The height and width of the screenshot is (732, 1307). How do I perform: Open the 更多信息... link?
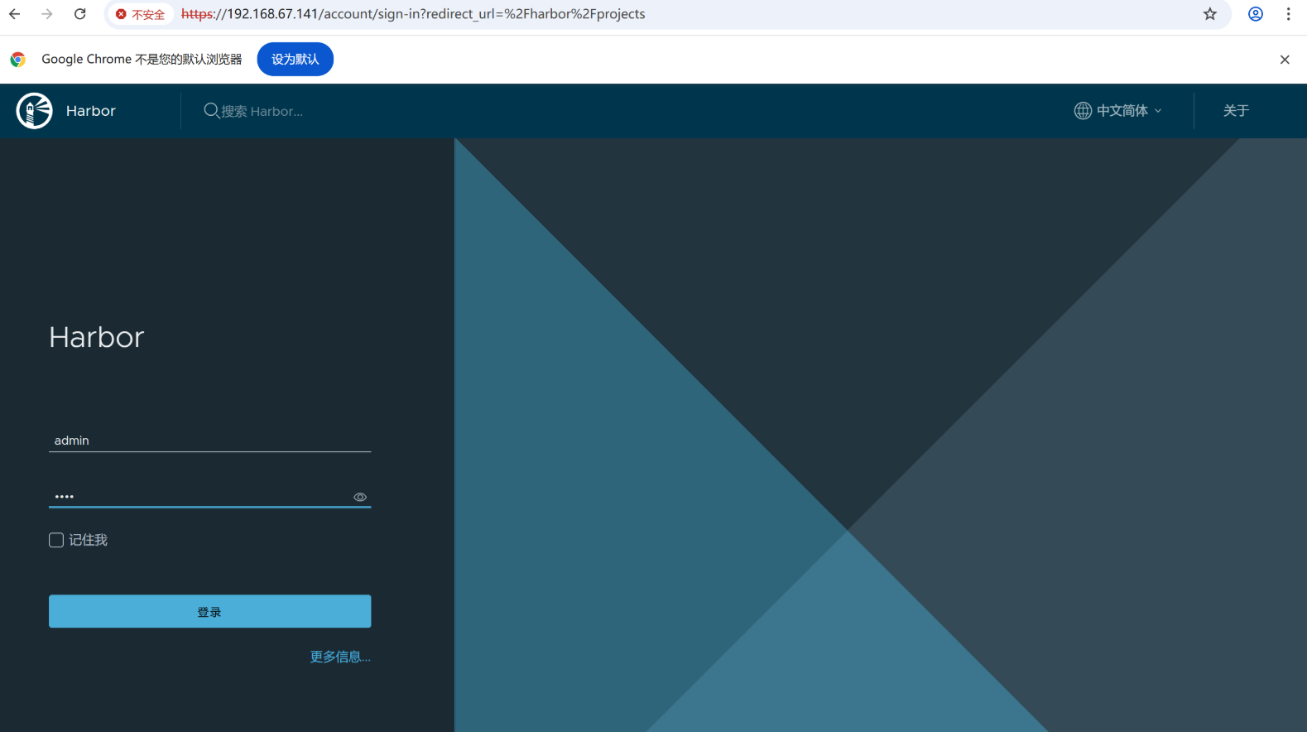[x=340, y=657]
